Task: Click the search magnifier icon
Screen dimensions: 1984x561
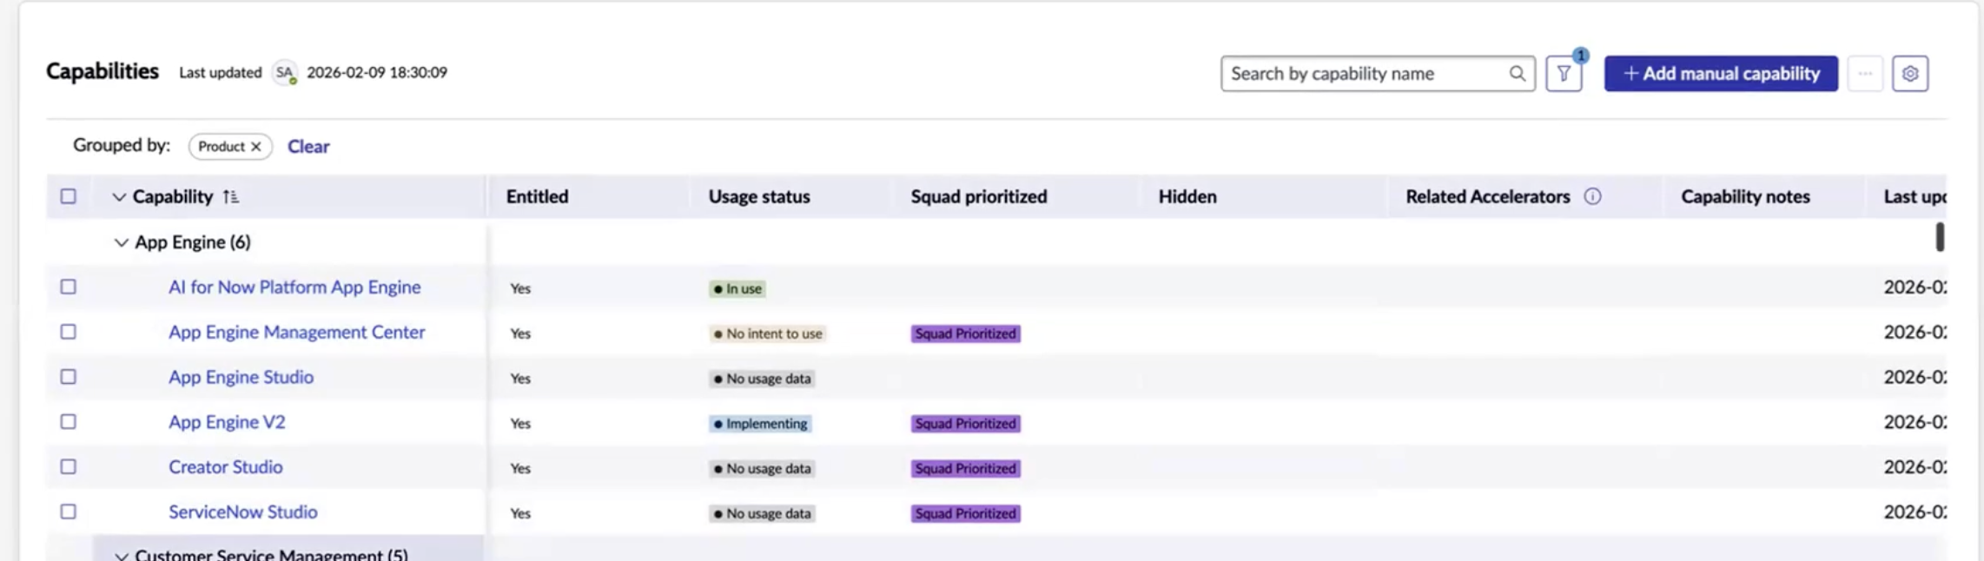Action: tap(1517, 74)
